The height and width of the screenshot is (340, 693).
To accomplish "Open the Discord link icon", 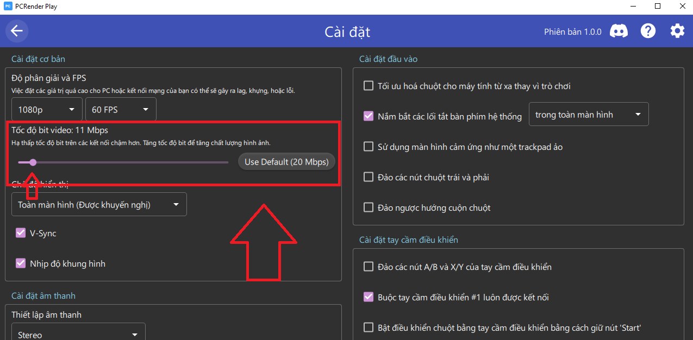I will 619,31.
